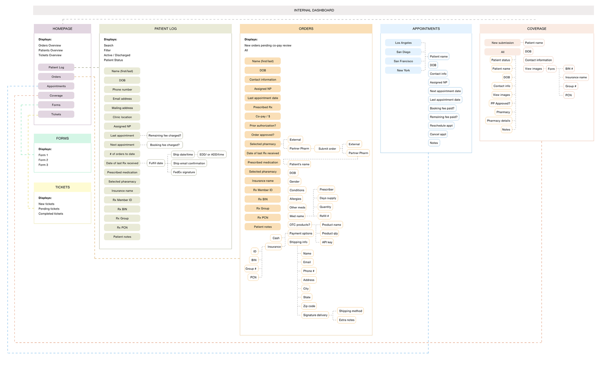The height and width of the screenshot is (366, 606).
Task: Select the PATIENT LOG section header
Action: (165, 29)
